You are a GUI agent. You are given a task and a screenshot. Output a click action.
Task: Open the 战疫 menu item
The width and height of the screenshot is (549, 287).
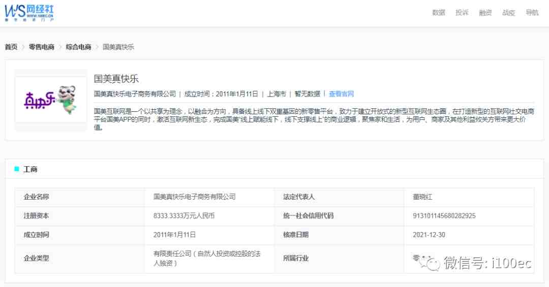coord(508,13)
